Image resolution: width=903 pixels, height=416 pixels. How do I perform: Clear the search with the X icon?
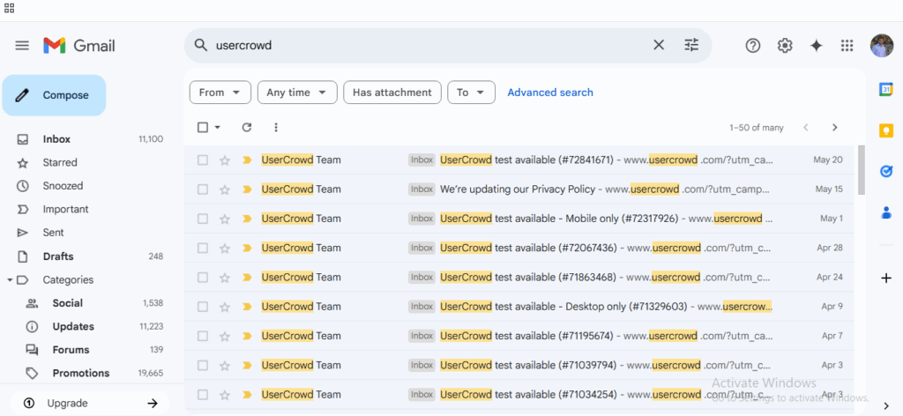pyautogui.click(x=659, y=46)
